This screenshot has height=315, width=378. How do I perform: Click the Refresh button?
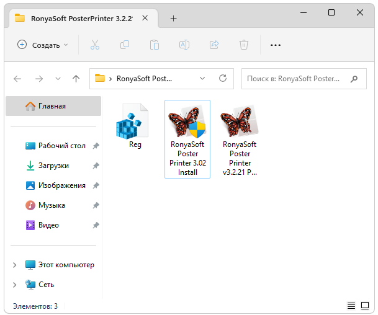(x=223, y=79)
